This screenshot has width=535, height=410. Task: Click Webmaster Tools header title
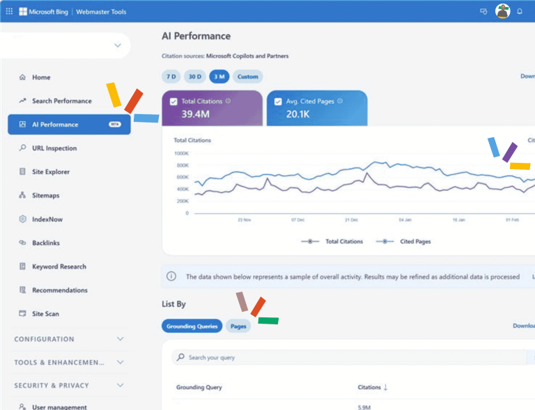101,12
